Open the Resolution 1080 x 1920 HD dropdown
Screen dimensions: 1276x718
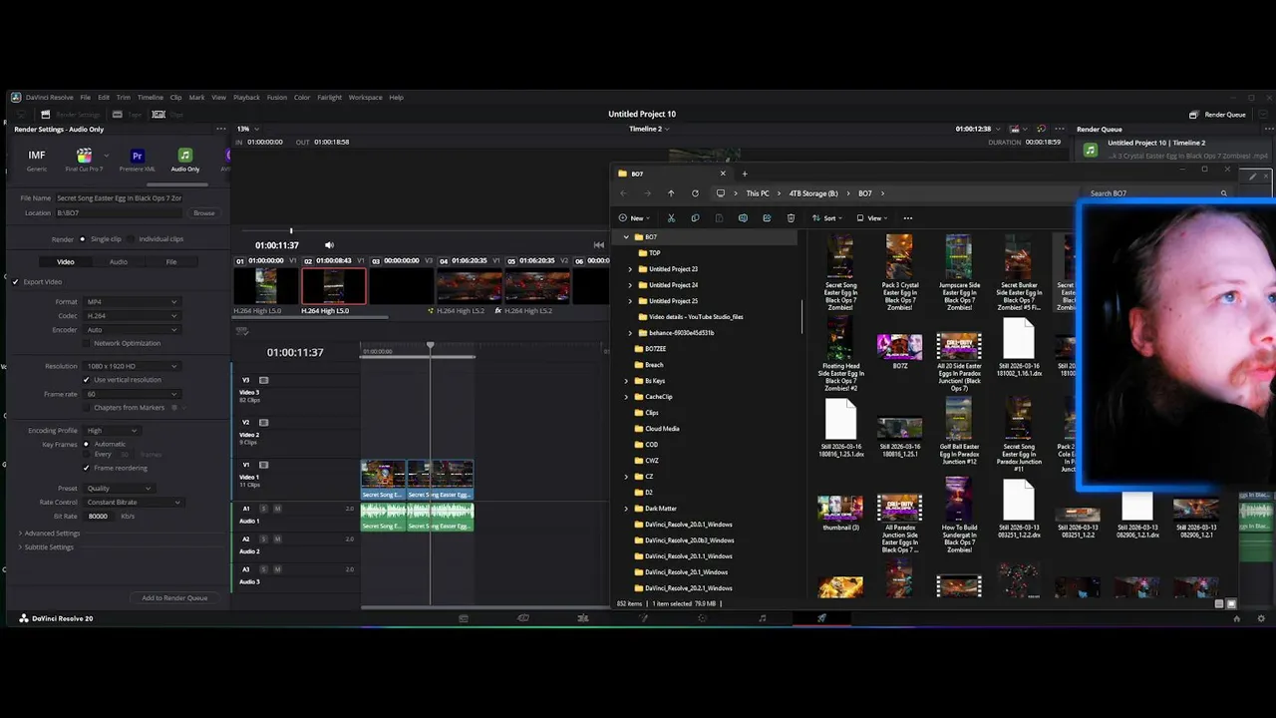[x=132, y=366]
